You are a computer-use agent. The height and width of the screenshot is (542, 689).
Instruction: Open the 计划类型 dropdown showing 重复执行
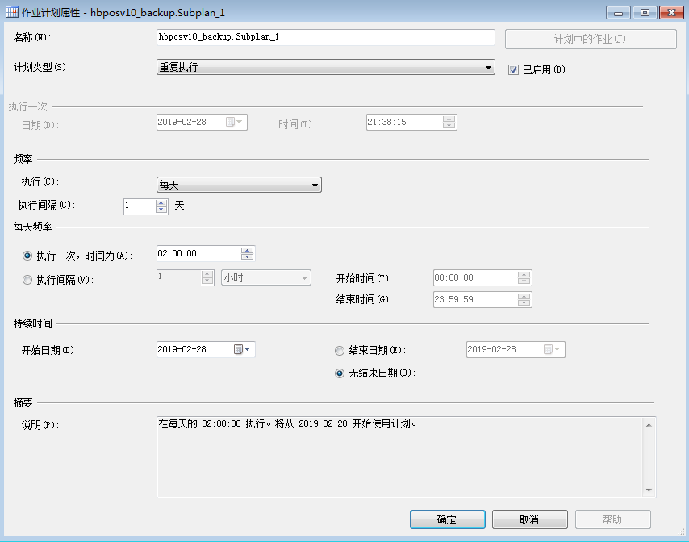pos(326,67)
